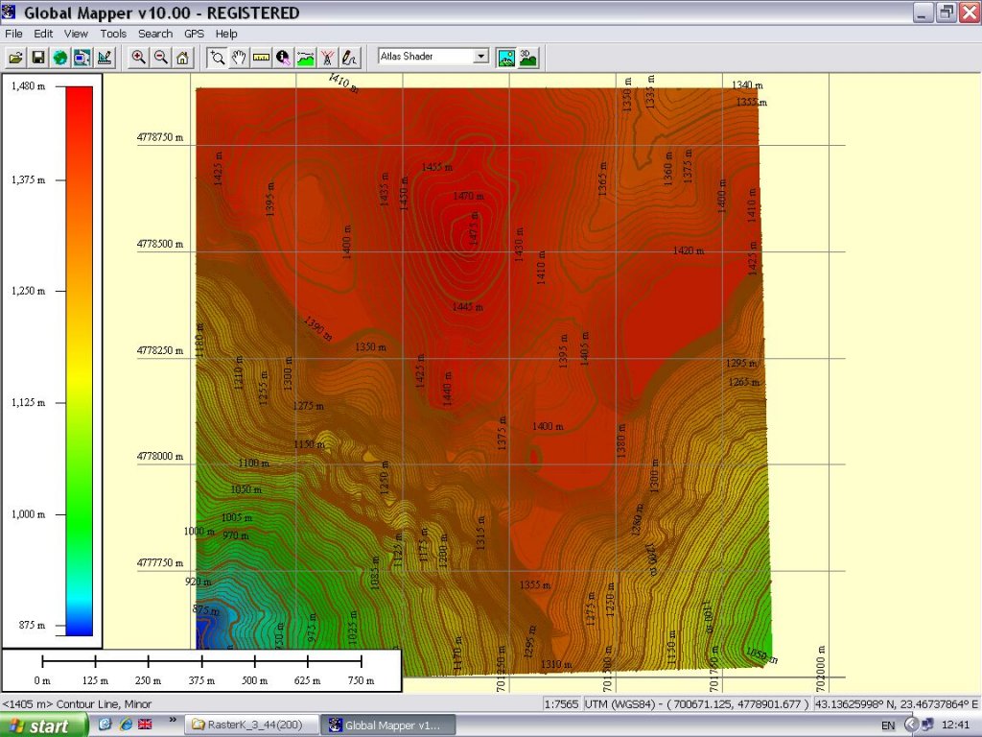The image size is (982, 737).
Task: Select the Zoom In magnifier button
Action: (139, 57)
